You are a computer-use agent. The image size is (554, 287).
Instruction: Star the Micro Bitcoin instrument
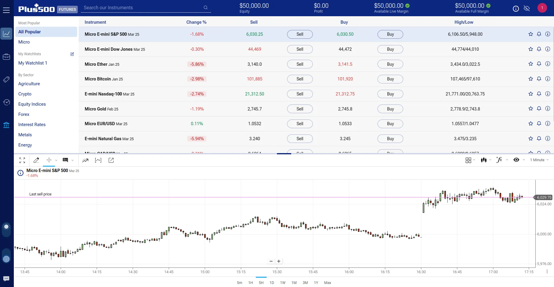pyautogui.click(x=531, y=79)
